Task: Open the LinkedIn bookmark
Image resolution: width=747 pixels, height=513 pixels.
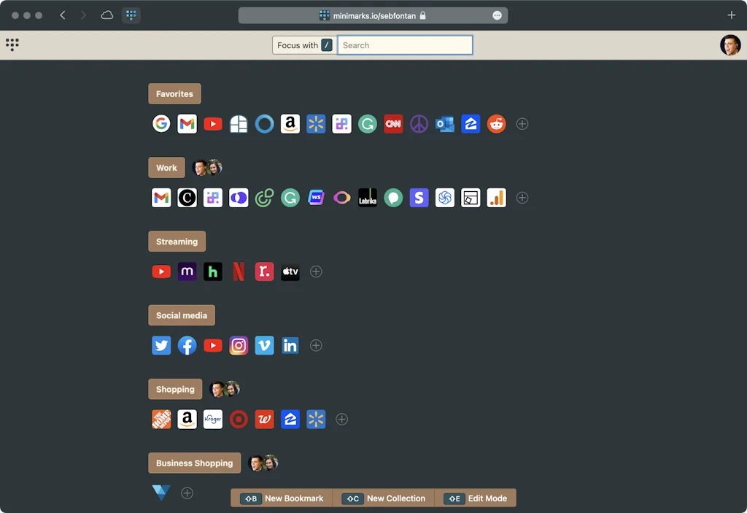Action: [290, 346]
